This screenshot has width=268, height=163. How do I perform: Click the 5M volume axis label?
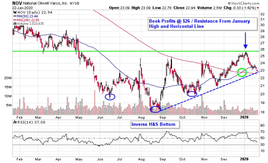point(9,105)
